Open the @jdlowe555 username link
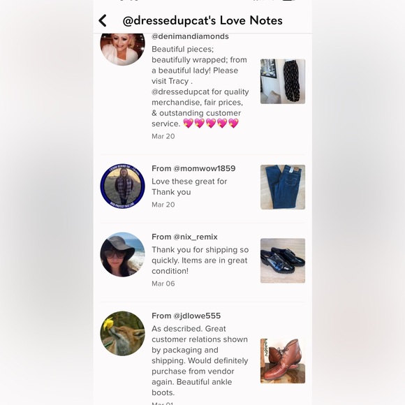Screen dimensions: 405x405 (x=197, y=316)
